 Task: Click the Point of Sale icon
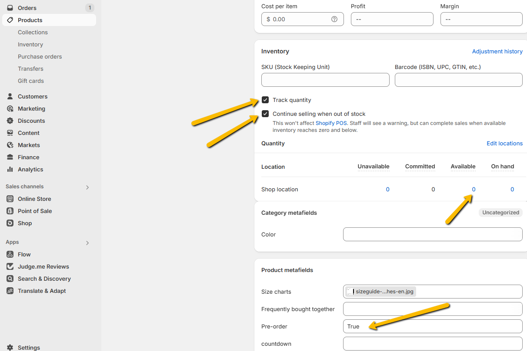click(x=10, y=211)
